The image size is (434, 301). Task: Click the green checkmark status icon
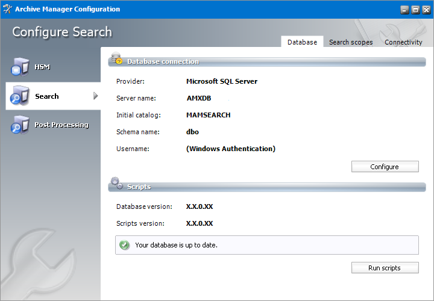[125, 245]
